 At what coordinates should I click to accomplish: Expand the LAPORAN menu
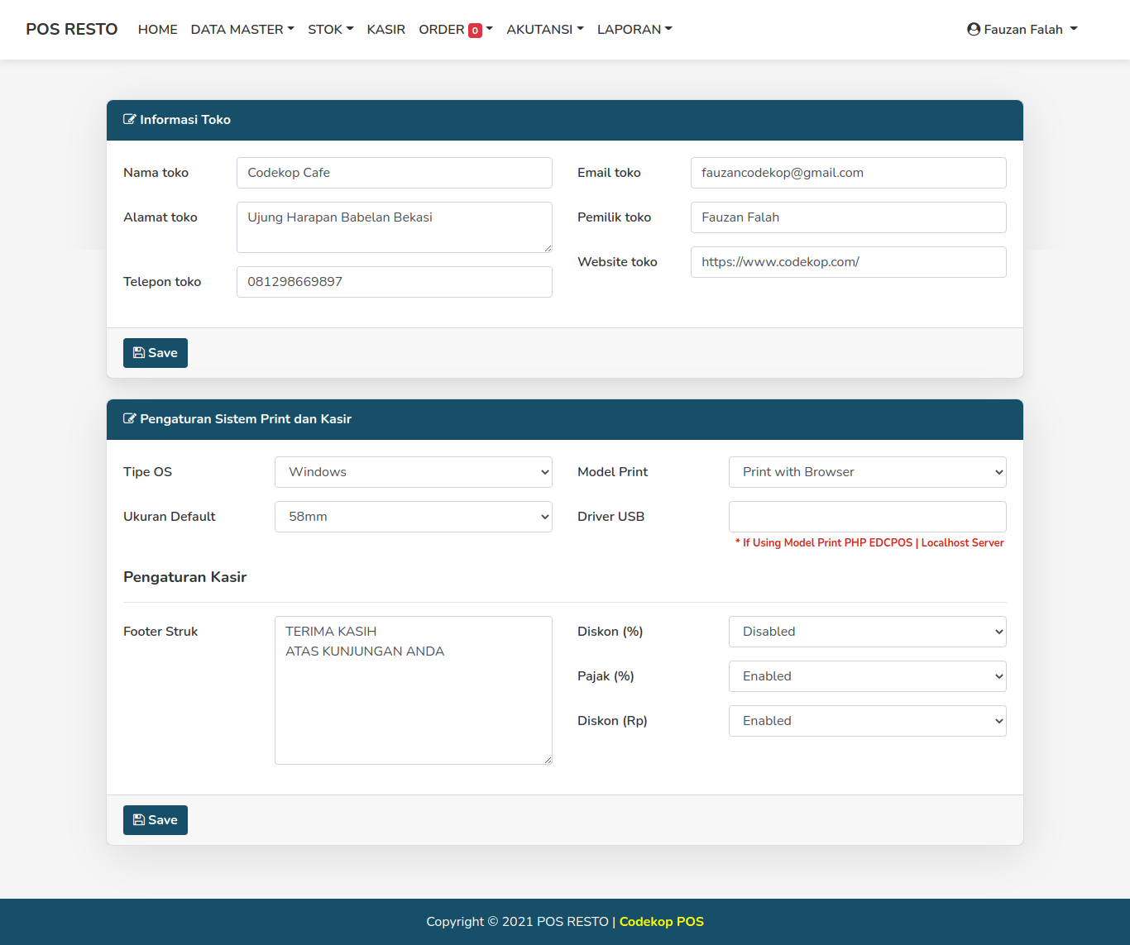634,29
